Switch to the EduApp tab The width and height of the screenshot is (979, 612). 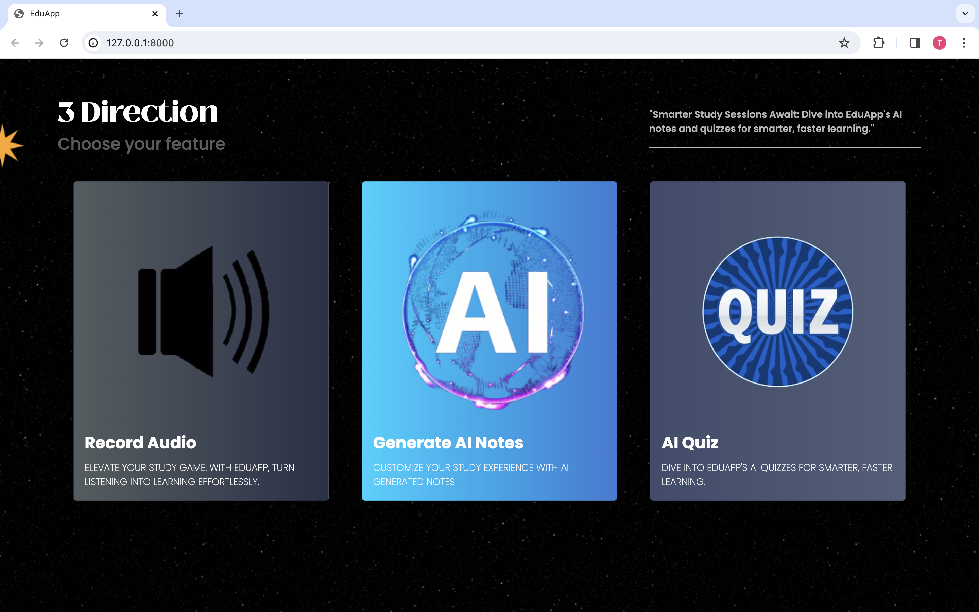(81, 14)
